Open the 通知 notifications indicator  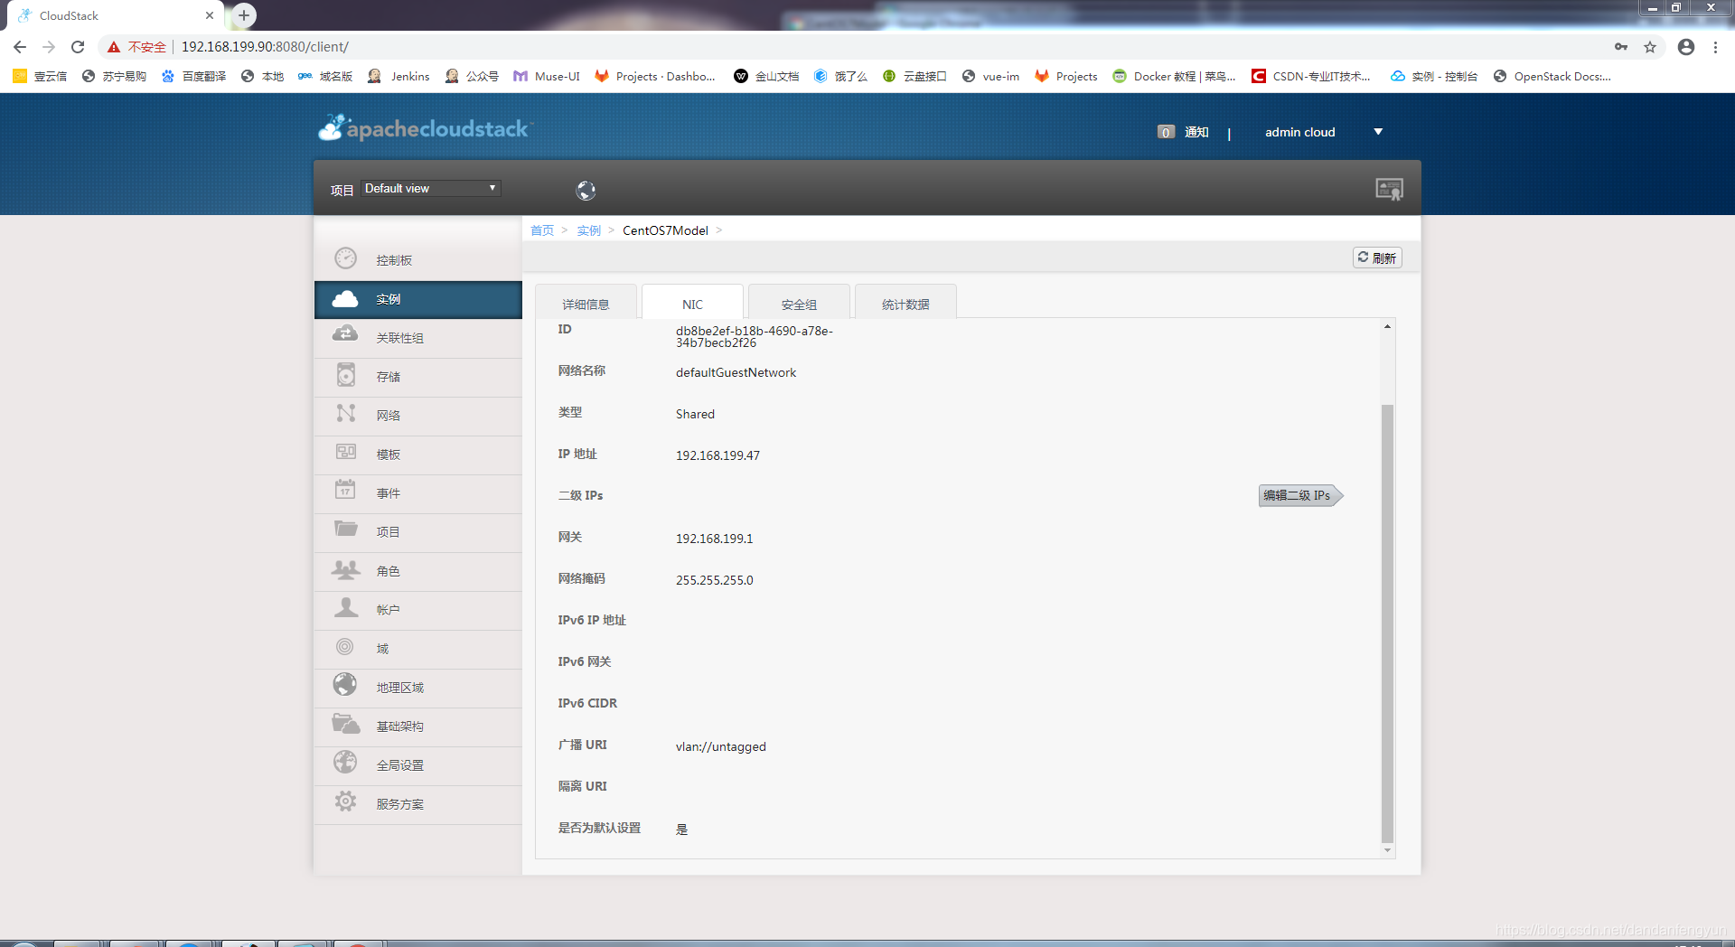tap(1183, 132)
